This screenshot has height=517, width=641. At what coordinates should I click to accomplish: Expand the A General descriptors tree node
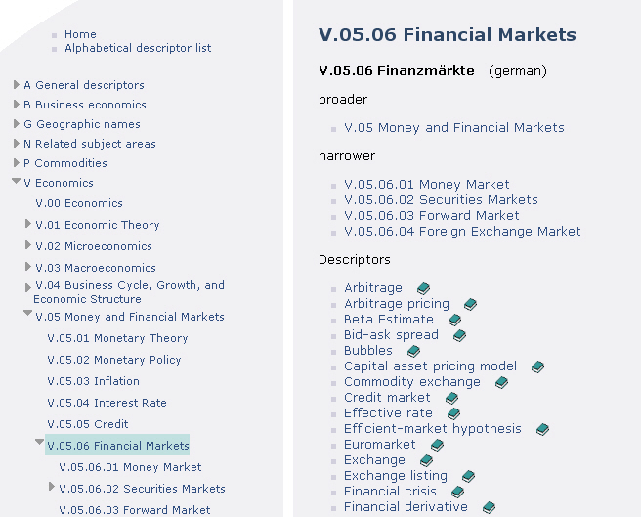tap(17, 85)
